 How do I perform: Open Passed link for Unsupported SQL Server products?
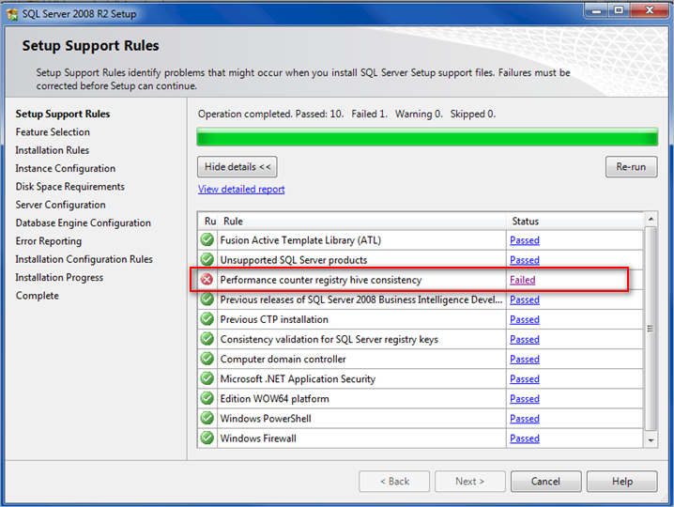pos(525,260)
